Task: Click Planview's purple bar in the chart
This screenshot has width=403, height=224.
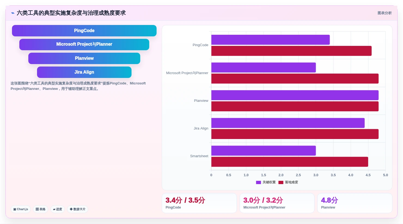Action: pos(295,95)
